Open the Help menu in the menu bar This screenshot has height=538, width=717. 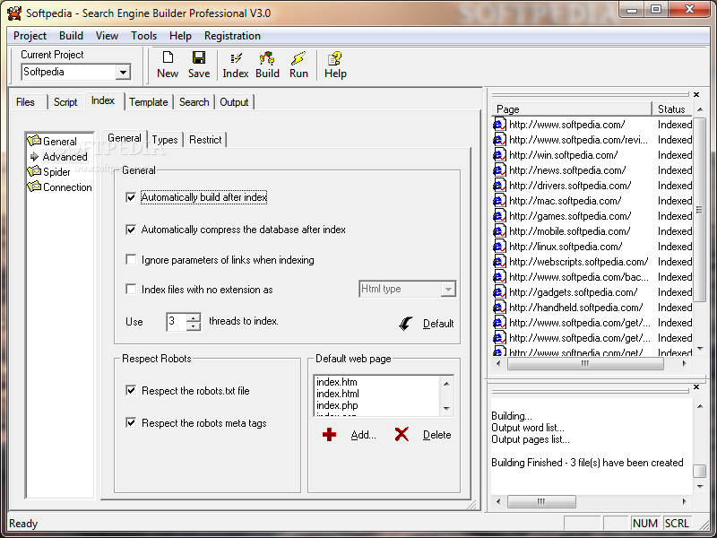click(x=180, y=36)
